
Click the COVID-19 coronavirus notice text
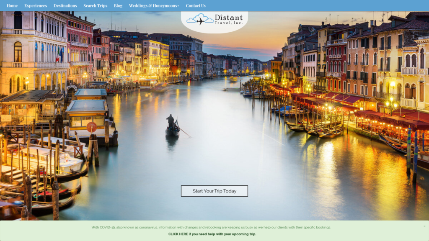[211, 227]
